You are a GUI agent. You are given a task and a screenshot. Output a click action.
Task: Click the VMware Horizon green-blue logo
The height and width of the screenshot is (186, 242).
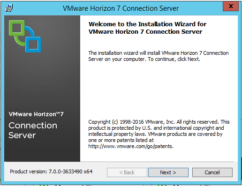point(25,36)
